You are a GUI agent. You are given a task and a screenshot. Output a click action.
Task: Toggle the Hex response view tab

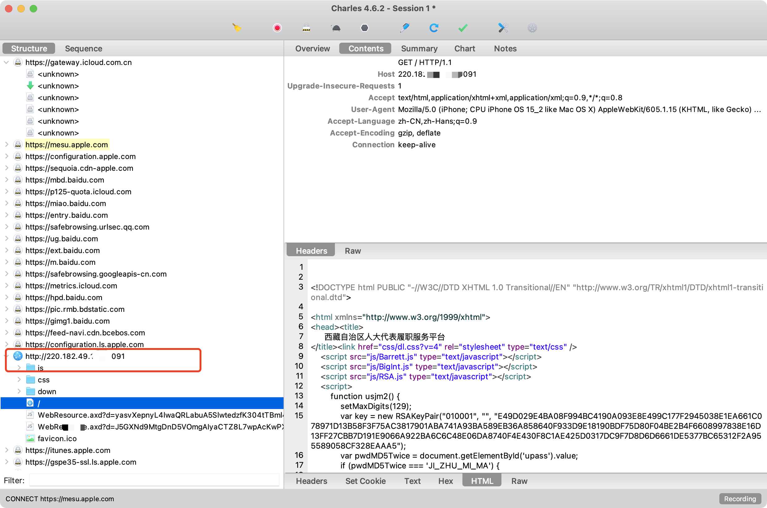coord(446,481)
